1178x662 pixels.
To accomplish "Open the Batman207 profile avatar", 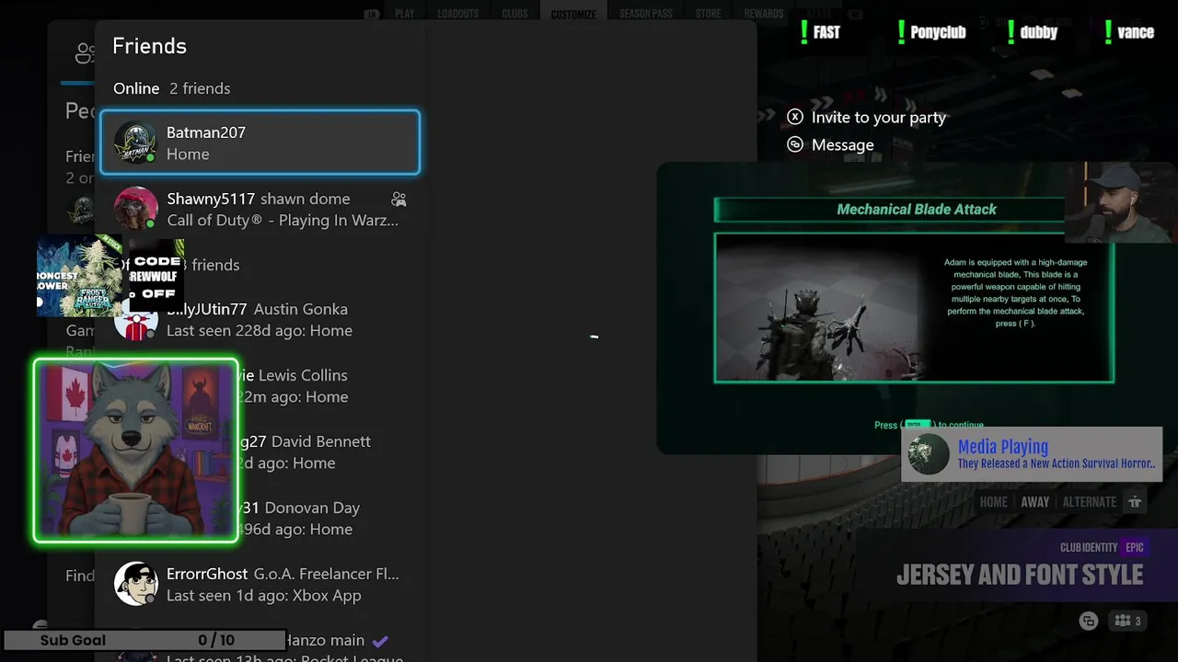I will (x=135, y=143).
